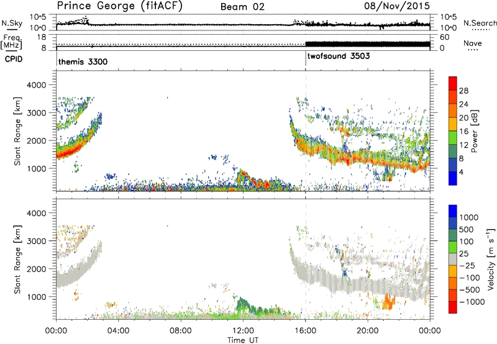Click the "28" tick label on Power color bar
Image resolution: width=497 pixels, height=344 pixels.
pos(463,91)
